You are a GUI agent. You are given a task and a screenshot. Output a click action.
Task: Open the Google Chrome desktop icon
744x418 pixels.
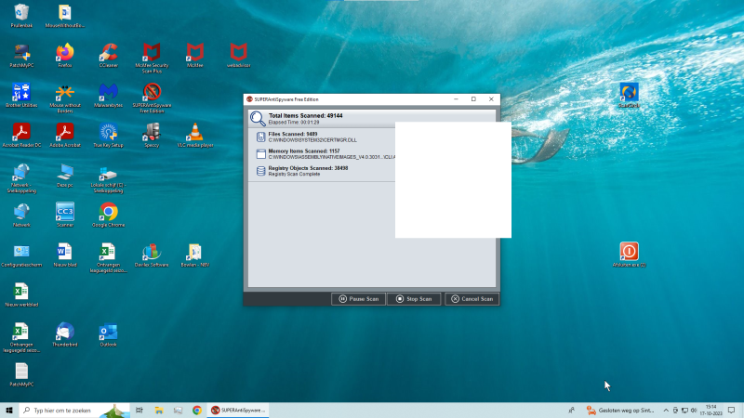(x=108, y=213)
